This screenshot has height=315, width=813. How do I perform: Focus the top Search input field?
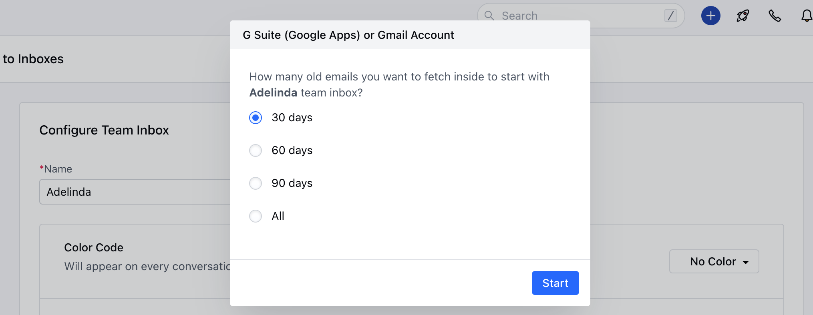[x=577, y=16]
